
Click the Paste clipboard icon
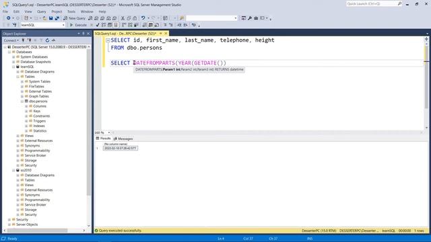point(135,18)
